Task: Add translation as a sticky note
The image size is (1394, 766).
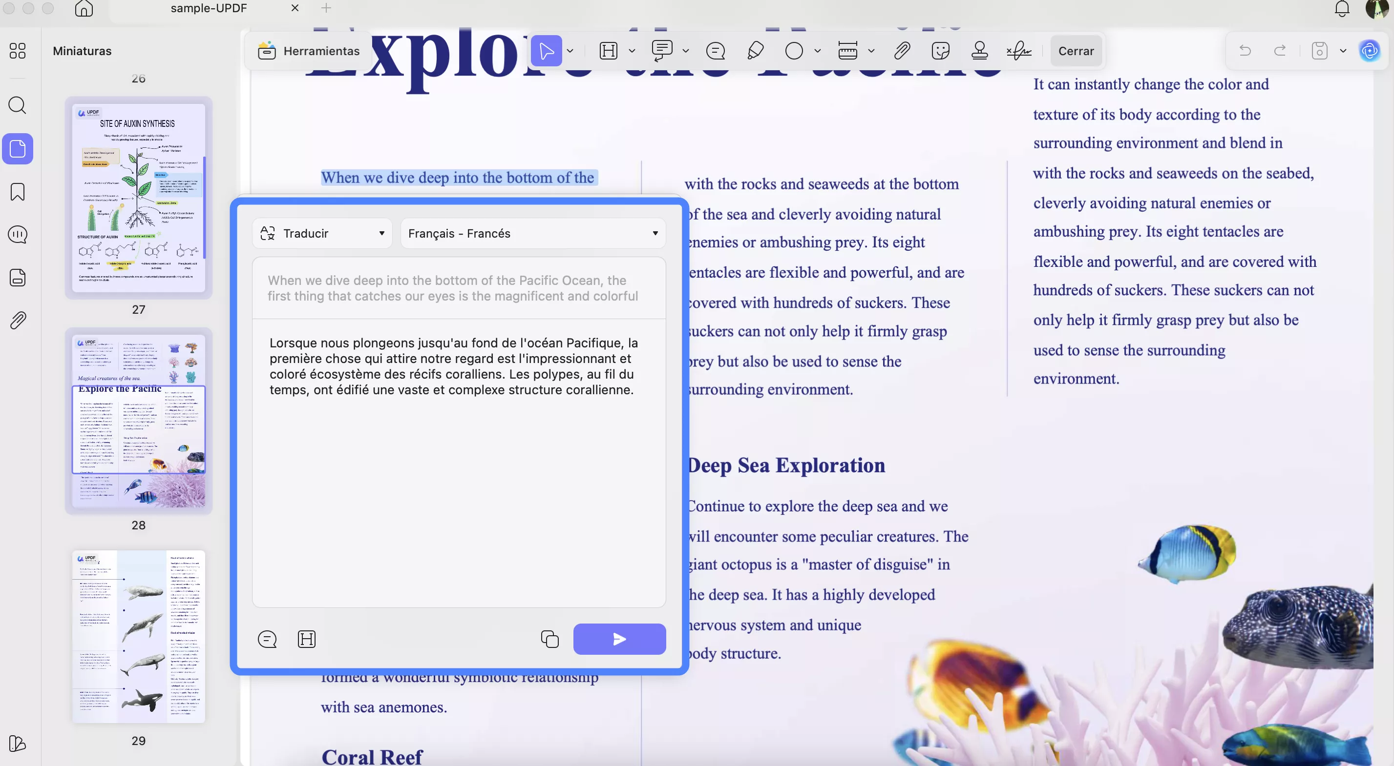Action: point(267,639)
